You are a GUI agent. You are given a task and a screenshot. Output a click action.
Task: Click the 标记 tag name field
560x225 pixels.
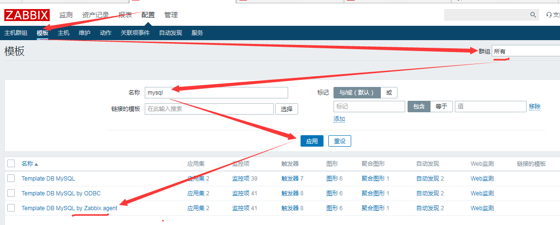(369, 107)
